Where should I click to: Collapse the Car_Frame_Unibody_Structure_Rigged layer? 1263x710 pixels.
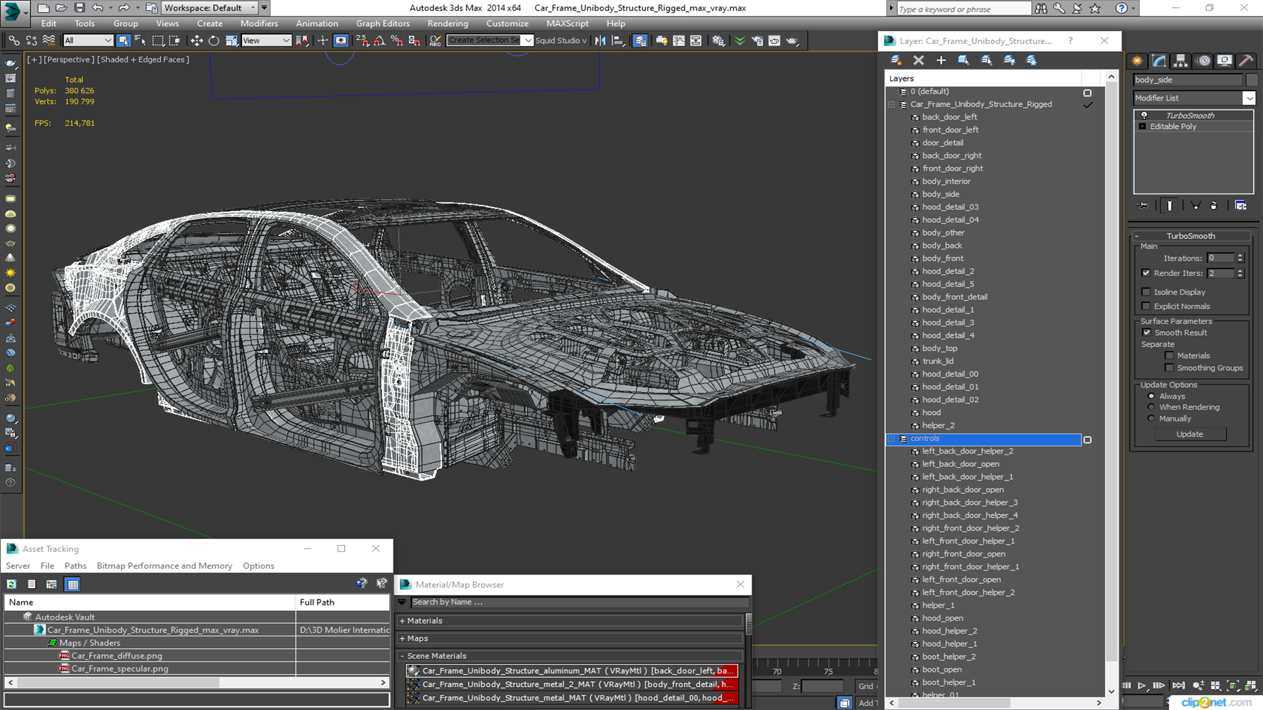[892, 105]
